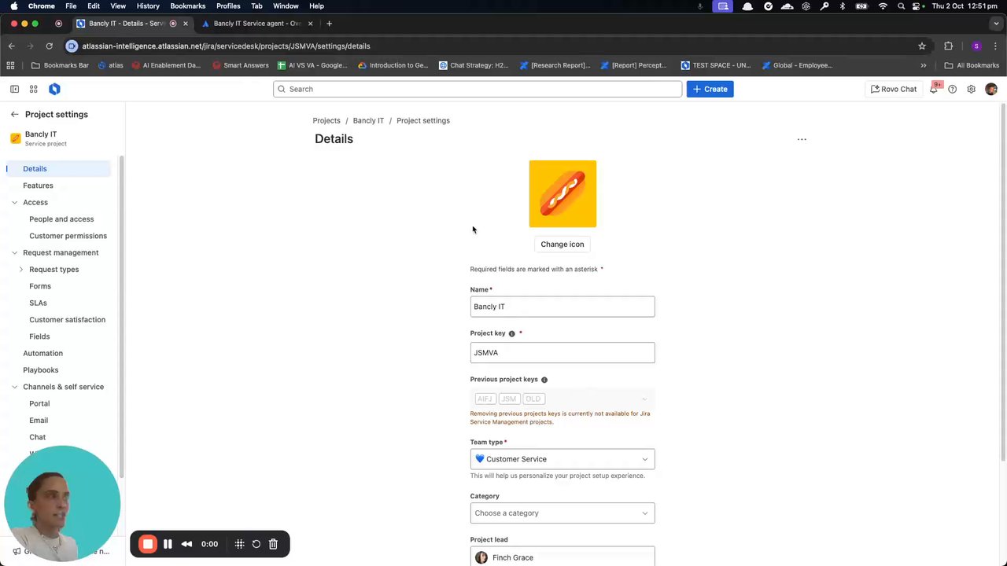Screen dimensions: 1007x566
Task: Open Rovo Chat
Action: [x=894, y=89]
